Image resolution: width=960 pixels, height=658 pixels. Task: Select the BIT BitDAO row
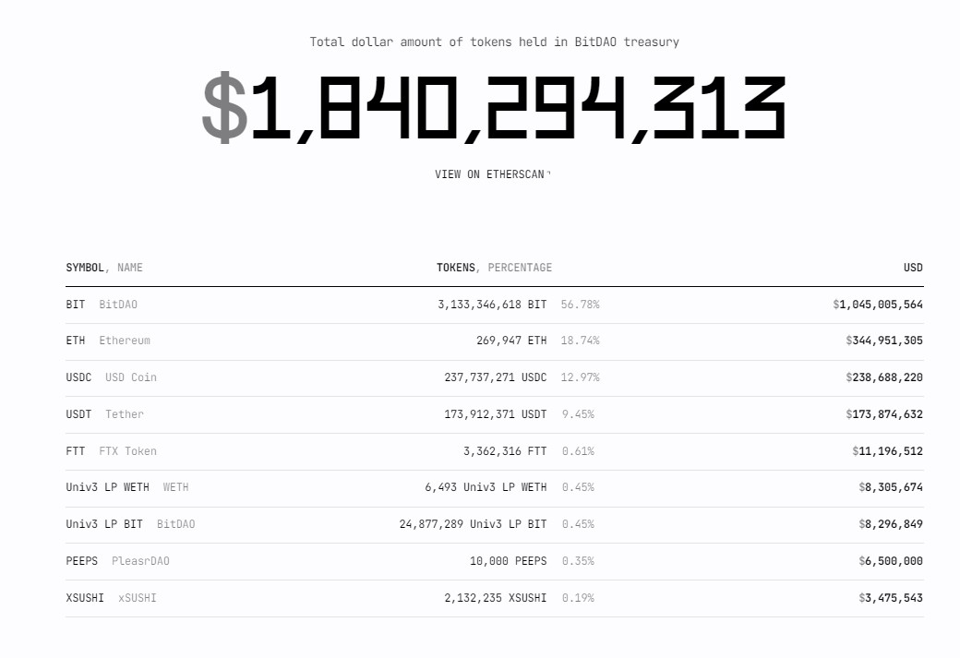point(495,305)
